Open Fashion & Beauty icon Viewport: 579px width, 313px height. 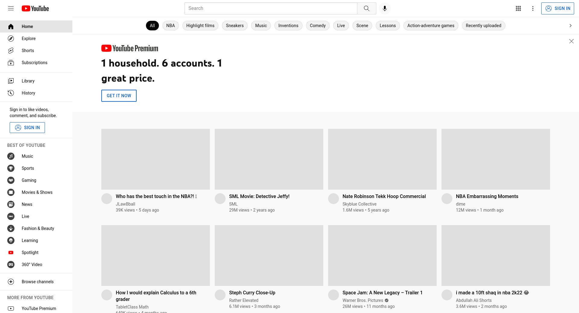coord(11,228)
